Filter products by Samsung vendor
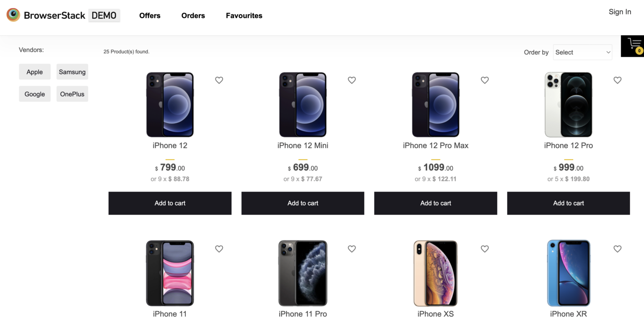 pyautogui.click(x=72, y=72)
